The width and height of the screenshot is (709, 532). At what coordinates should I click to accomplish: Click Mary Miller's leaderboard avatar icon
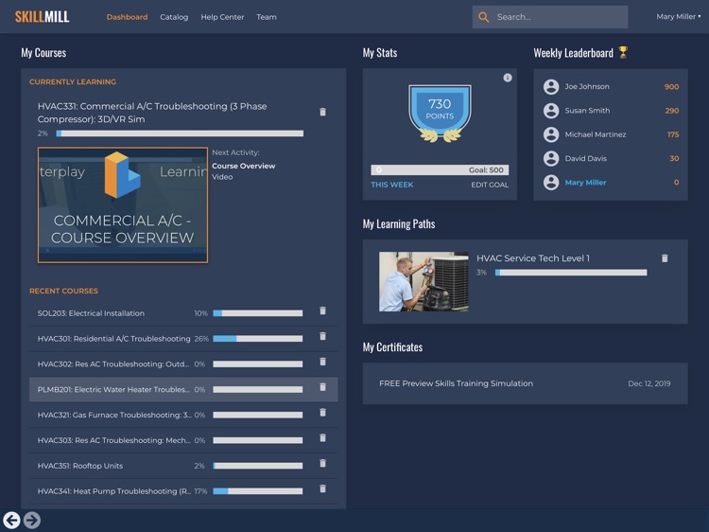551,183
